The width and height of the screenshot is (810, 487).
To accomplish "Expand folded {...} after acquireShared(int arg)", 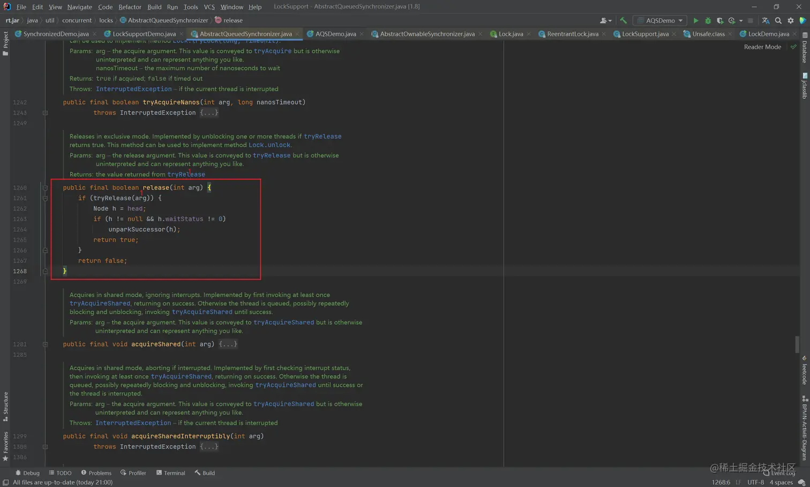I will tap(228, 344).
